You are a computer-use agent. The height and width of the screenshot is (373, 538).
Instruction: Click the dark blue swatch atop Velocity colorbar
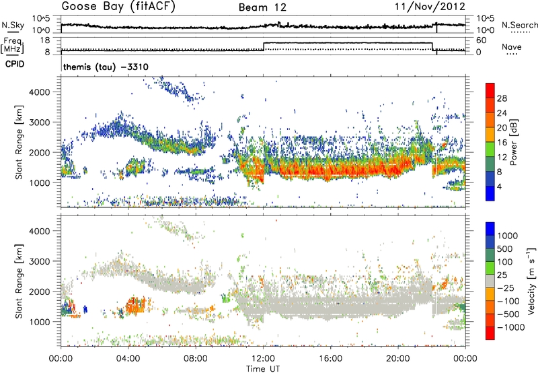(x=490, y=228)
